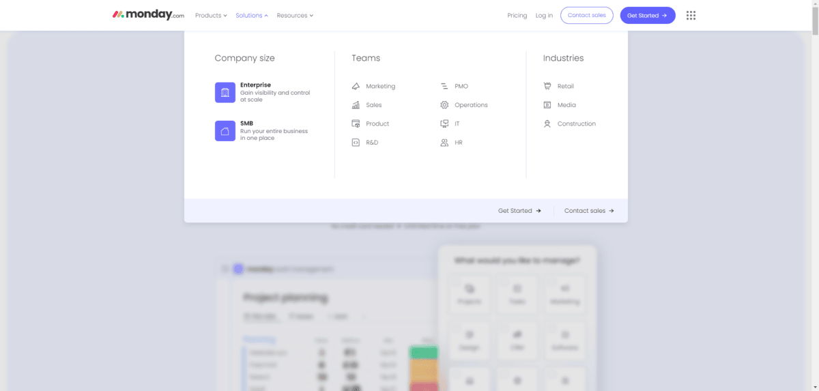The image size is (819, 391).
Task: Click the Operations gear icon
Action: point(444,105)
